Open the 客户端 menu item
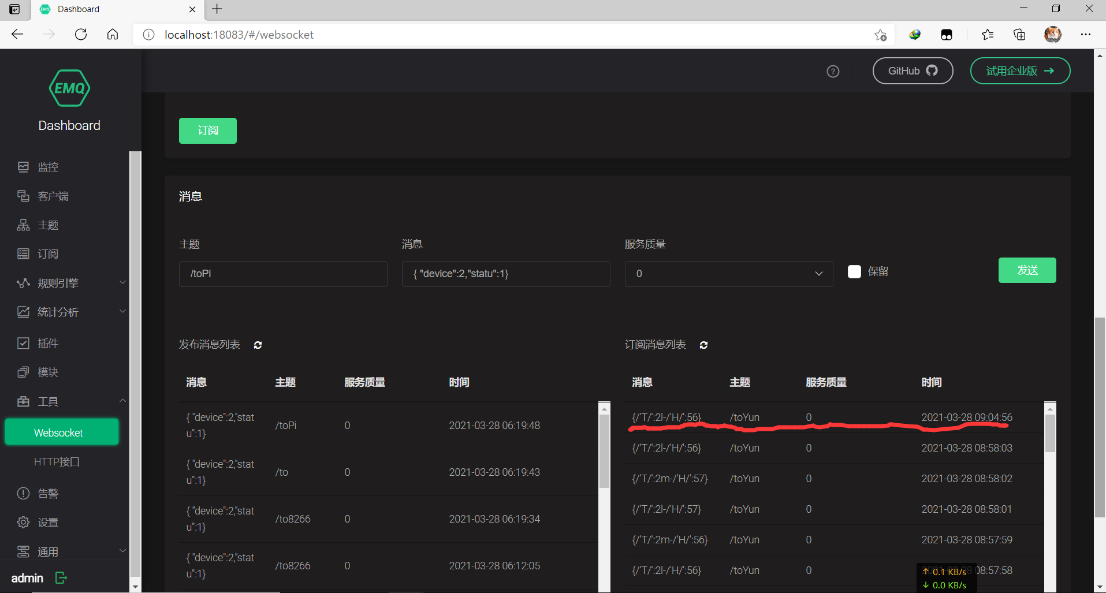 [53, 196]
